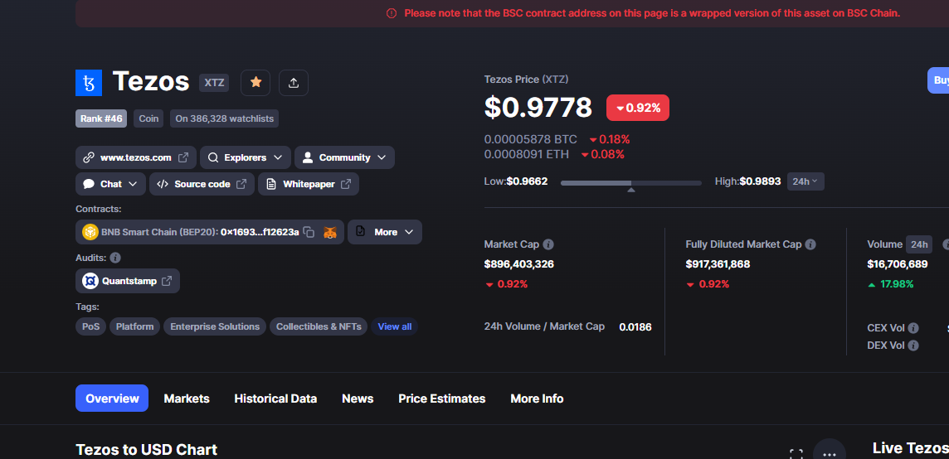Click the Quantstamp logo icon

pos(90,281)
